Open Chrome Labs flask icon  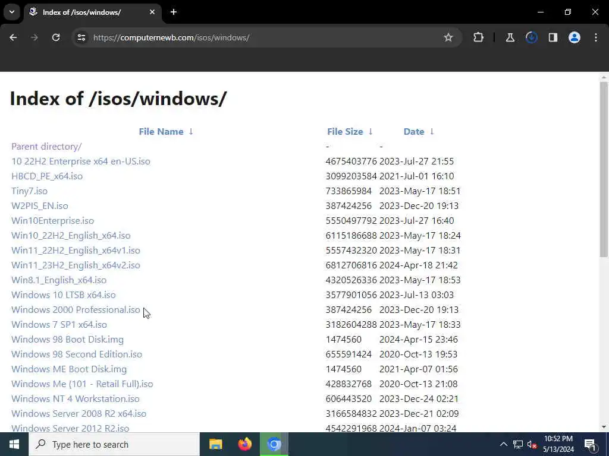pyautogui.click(x=510, y=37)
